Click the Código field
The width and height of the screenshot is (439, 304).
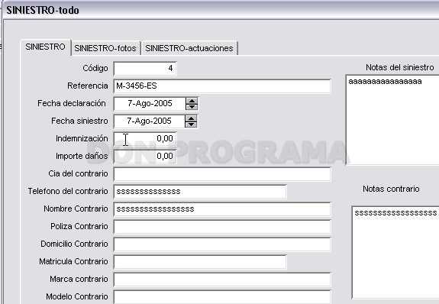click(x=145, y=69)
